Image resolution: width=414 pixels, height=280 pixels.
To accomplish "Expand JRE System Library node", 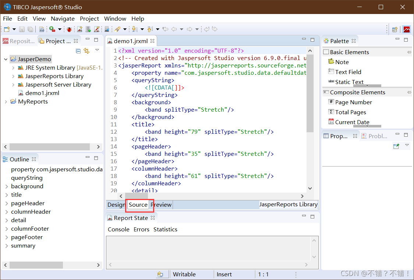I will point(13,68).
